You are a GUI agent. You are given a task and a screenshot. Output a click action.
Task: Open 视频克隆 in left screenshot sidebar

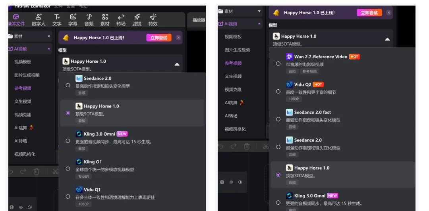[x=23, y=115]
